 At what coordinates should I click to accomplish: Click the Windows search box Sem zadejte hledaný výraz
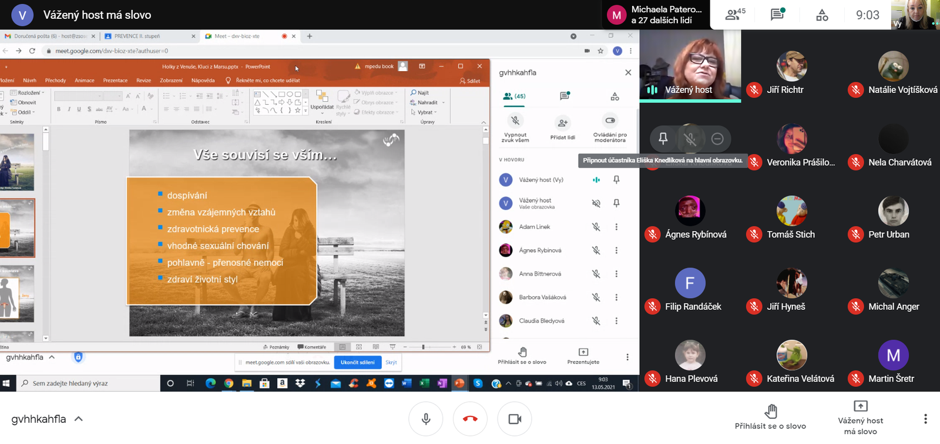(x=88, y=383)
